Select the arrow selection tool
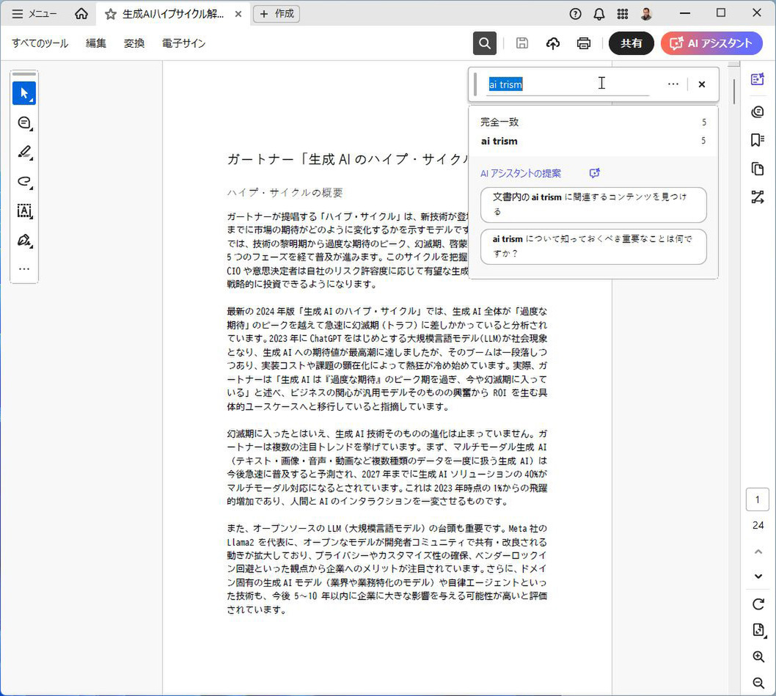 click(x=24, y=93)
